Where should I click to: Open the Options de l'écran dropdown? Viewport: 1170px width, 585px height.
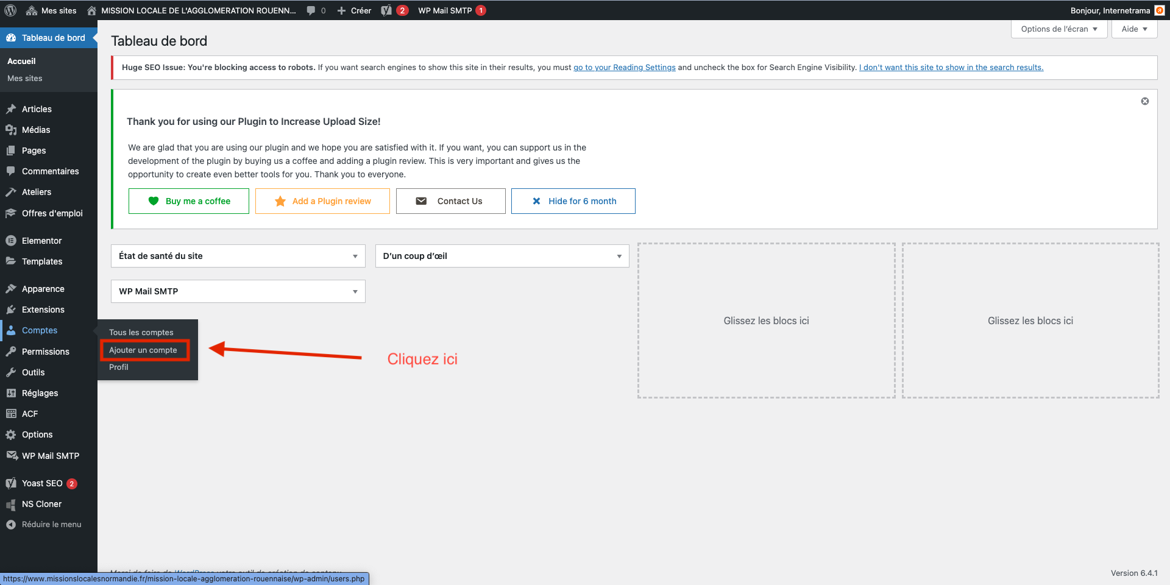(x=1058, y=29)
